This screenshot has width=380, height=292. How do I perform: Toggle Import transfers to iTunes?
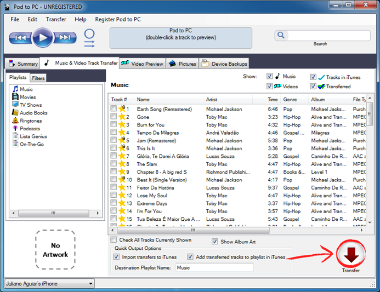pyautogui.click(x=116, y=256)
